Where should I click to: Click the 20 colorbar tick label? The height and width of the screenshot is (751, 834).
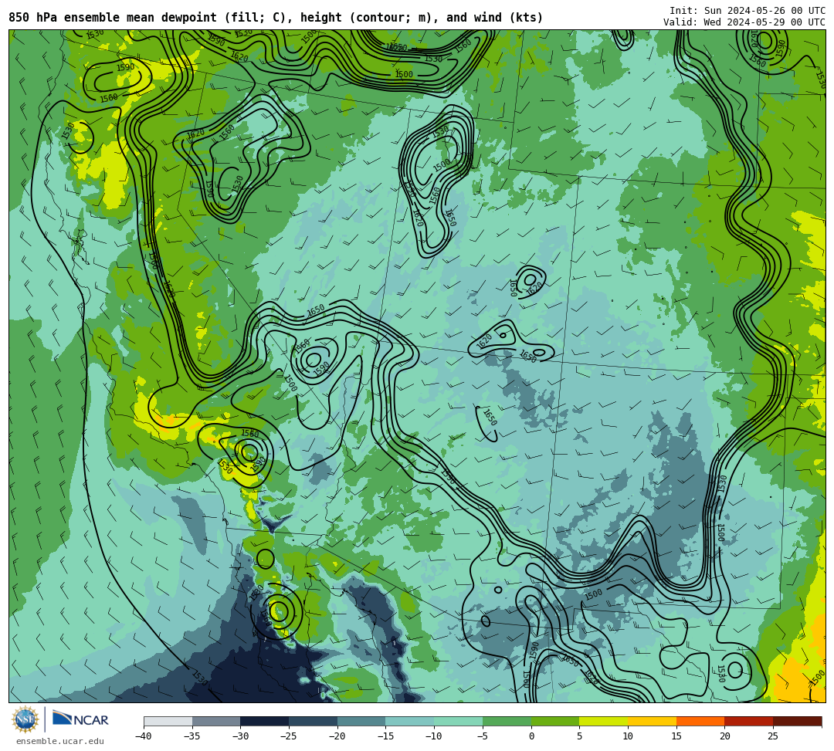pos(724,736)
